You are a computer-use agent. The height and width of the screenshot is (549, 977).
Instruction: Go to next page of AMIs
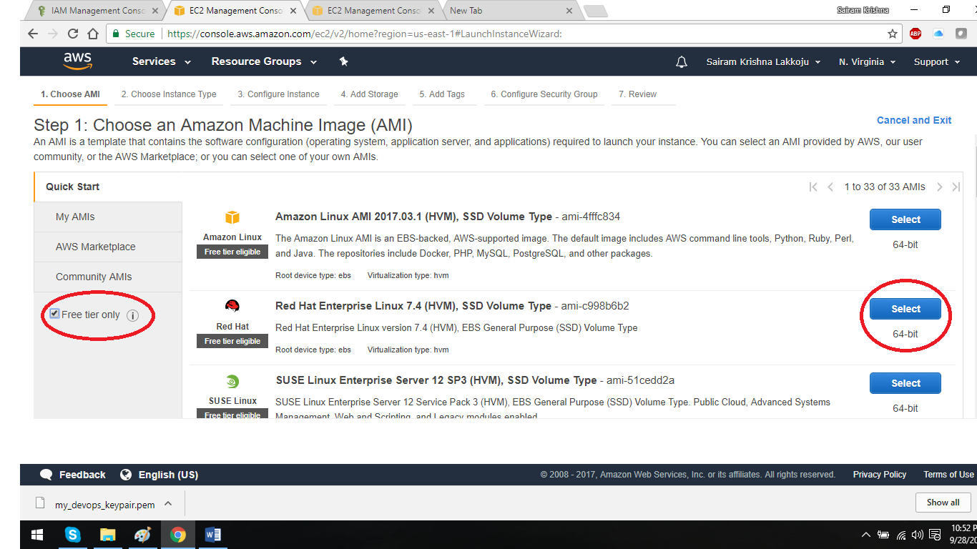[940, 187]
